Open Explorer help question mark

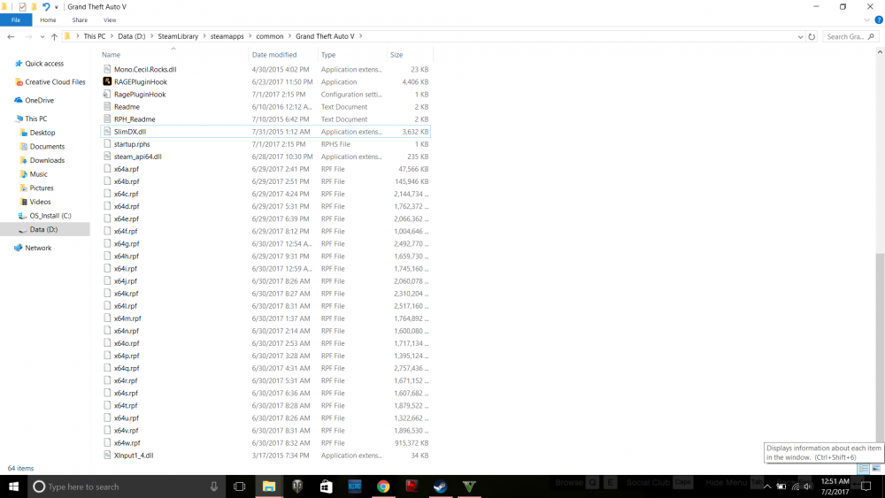(878, 19)
